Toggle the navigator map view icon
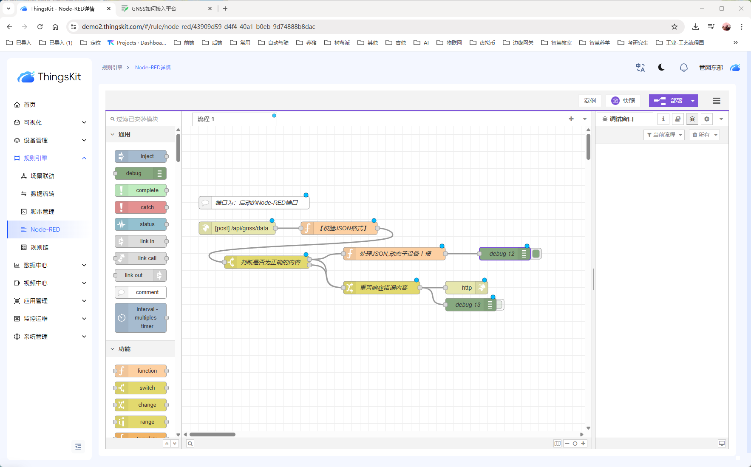Image resolution: width=751 pixels, height=467 pixels. (x=557, y=443)
